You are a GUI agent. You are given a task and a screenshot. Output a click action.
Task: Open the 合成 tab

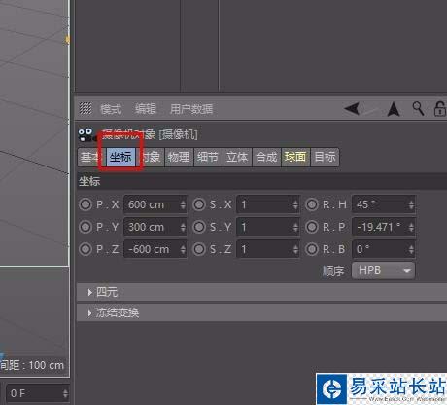[x=266, y=158]
